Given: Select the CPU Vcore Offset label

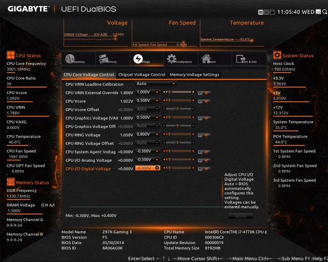Looking at the screenshot, I should (x=83, y=110).
